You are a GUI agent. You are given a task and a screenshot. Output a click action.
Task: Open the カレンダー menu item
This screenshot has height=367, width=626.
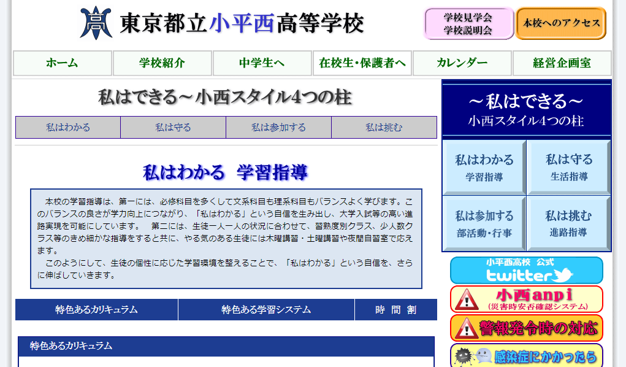[462, 63]
